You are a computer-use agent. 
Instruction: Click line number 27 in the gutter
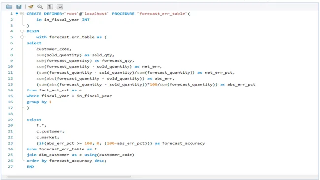click(x=10, y=167)
